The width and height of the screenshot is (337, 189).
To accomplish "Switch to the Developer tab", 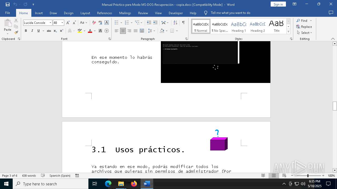I will (x=176, y=13).
